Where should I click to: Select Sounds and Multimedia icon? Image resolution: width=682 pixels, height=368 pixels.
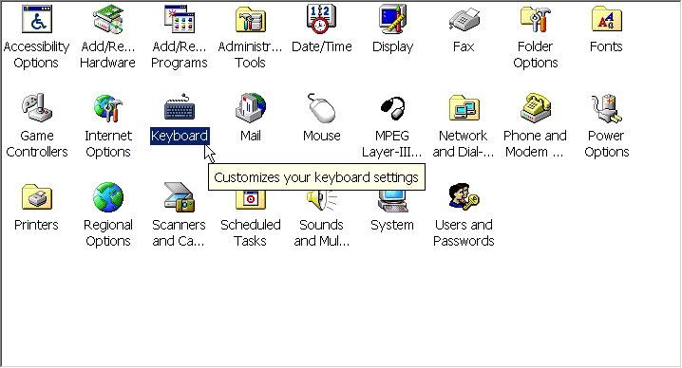click(321, 201)
